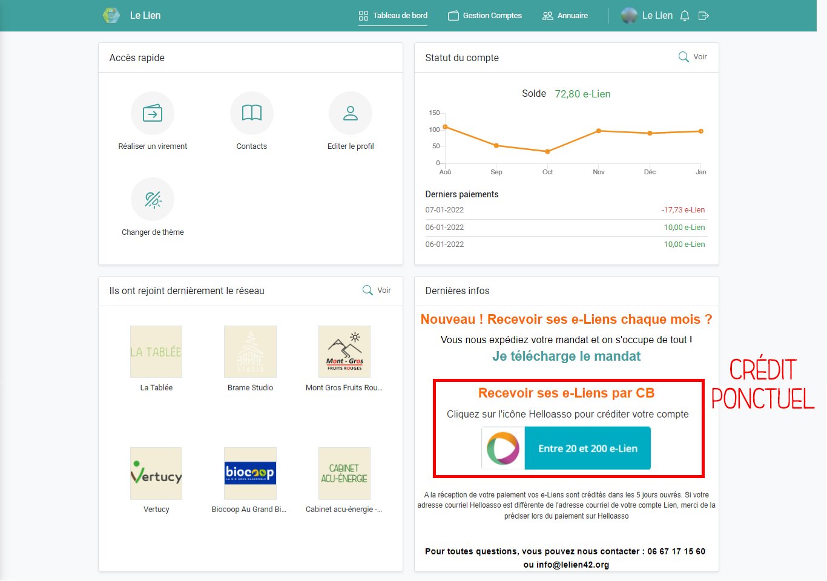Open Voir in Statut du compte panel
This screenshot has height=581, width=827.
693,57
